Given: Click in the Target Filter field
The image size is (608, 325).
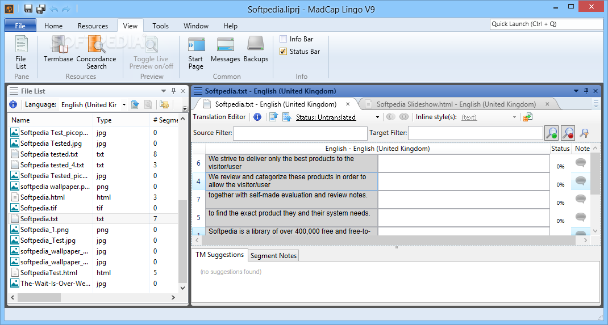Looking at the screenshot, I should tap(476, 133).
